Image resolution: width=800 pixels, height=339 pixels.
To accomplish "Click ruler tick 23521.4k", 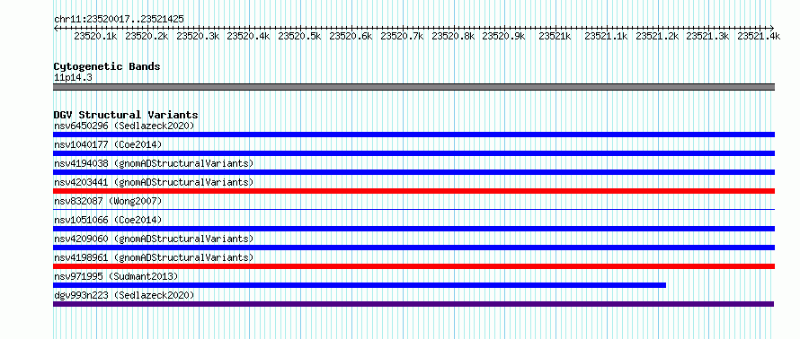I will click(x=760, y=36).
